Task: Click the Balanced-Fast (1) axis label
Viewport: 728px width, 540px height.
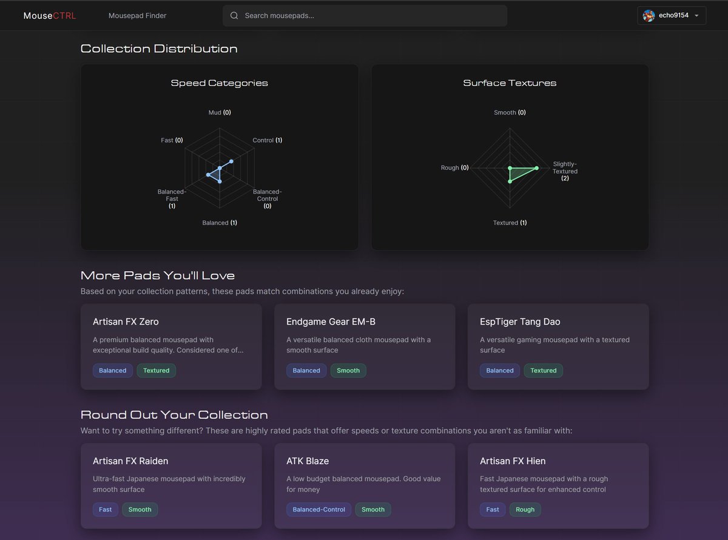Action: tap(172, 198)
